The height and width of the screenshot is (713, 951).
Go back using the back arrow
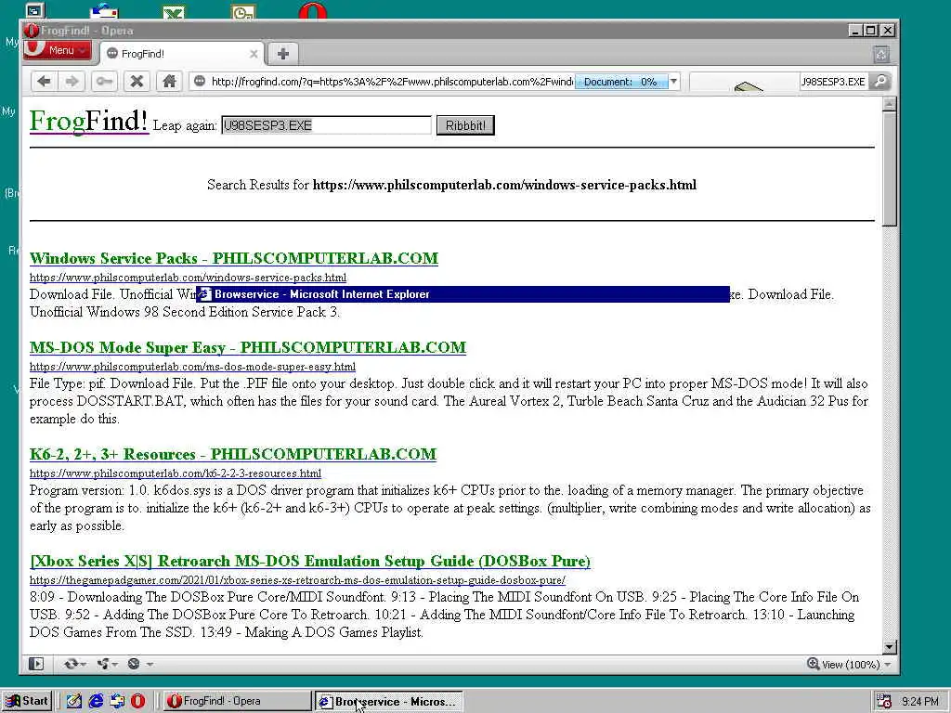tap(44, 82)
